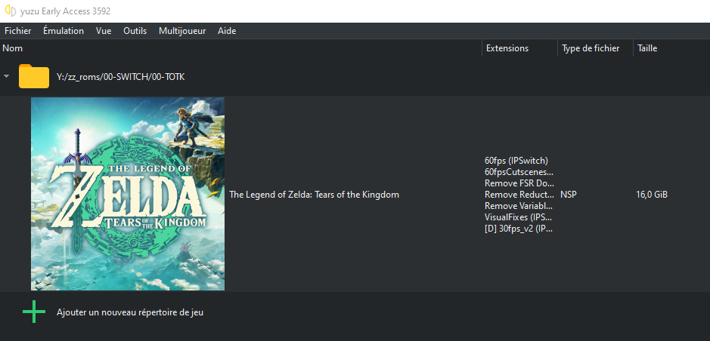The image size is (710, 341).
Task: Click 'Ajouter un nouveau répertoire de jeu'
Action: [130, 312]
